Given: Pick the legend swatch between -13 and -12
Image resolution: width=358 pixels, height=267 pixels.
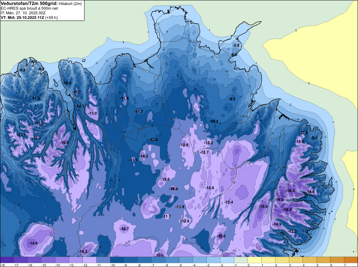Looking at the screenshot, I should 76,260.
